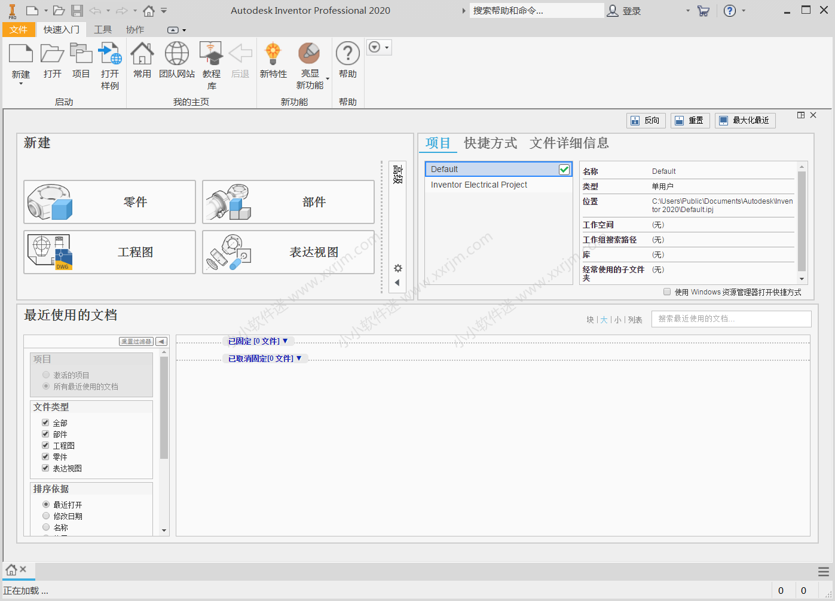Toggle the Drawing (工程图) file type checkbox

(45, 445)
